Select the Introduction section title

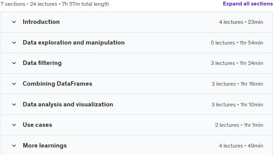point(41,22)
